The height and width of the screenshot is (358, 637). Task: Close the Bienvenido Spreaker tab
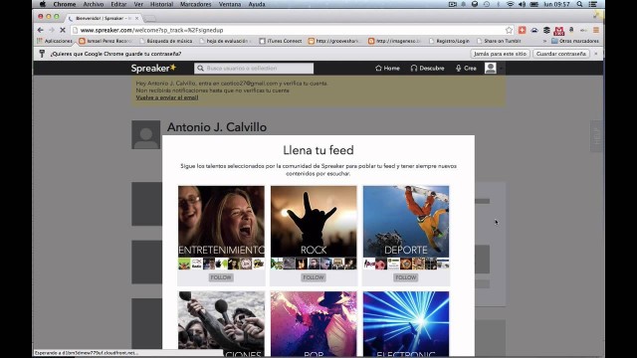click(137, 18)
